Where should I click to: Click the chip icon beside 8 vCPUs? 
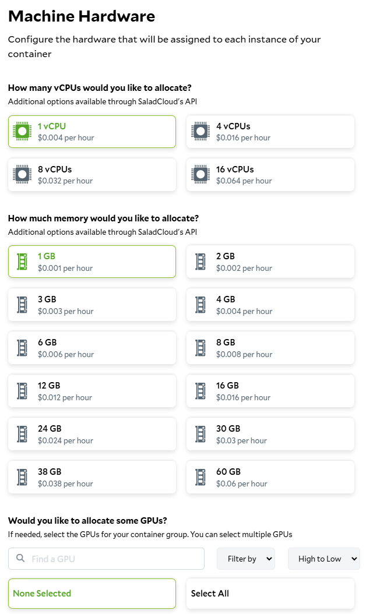[22, 174]
